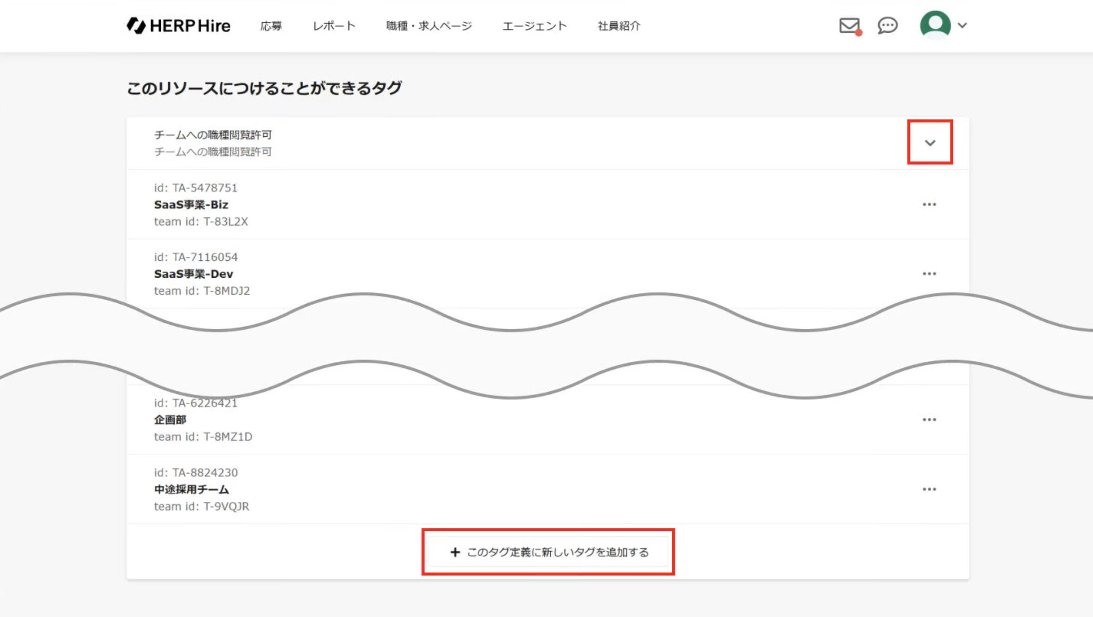Open the chat message bubble icon
Viewport: 1093px width, 617px height.
coord(887,26)
